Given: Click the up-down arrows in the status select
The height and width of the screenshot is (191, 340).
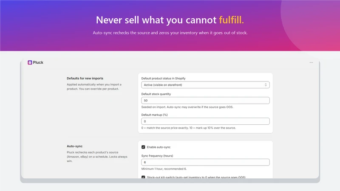Looking at the screenshot, I should [x=266, y=85].
